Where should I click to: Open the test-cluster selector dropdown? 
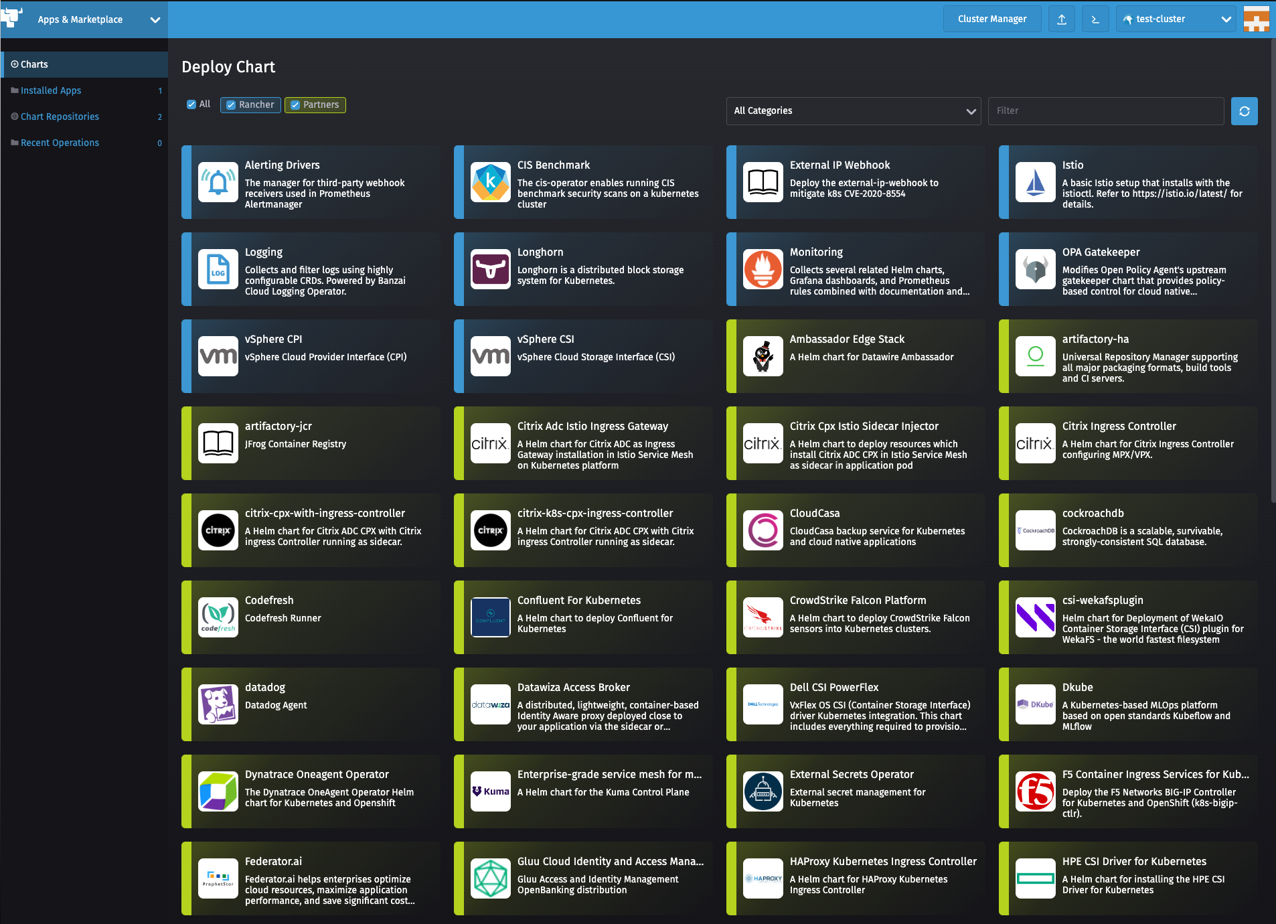pyautogui.click(x=1176, y=19)
